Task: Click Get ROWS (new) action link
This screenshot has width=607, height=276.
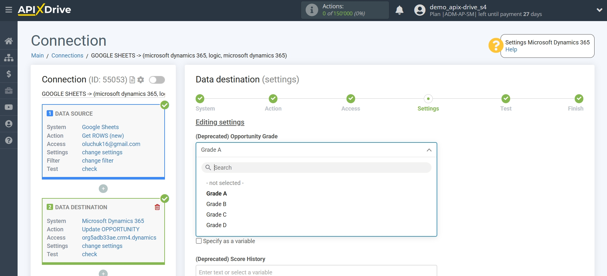Action: coord(103,136)
